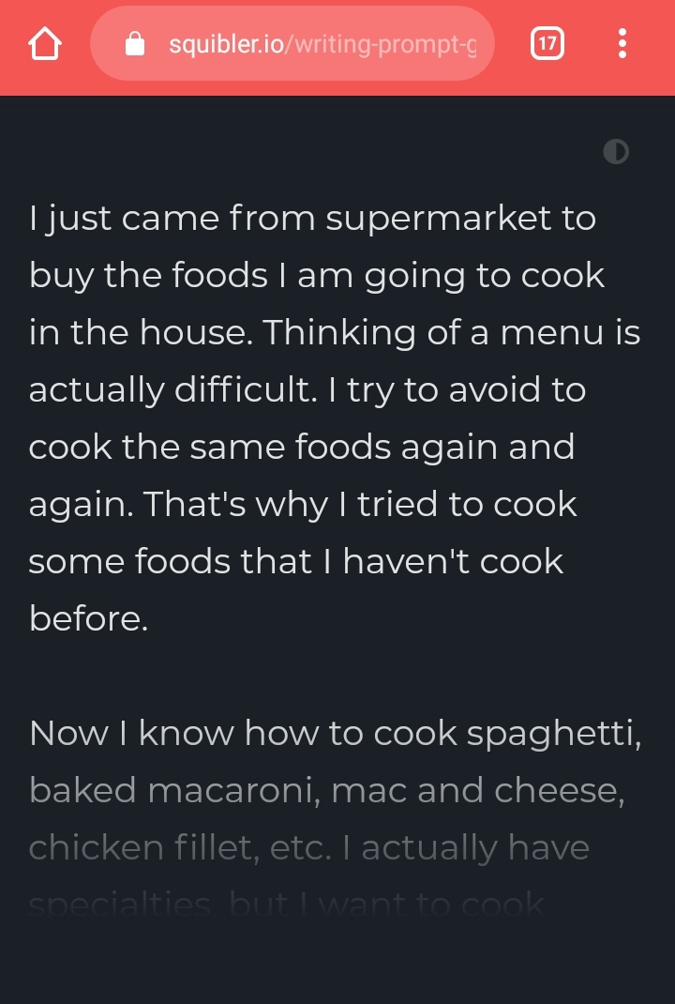Place cursor on the word 'supermarket'
675x1004 pixels.
point(438,219)
